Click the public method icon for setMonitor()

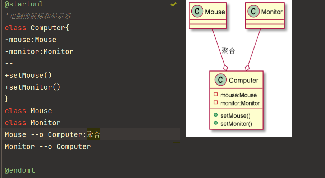(x=216, y=123)
